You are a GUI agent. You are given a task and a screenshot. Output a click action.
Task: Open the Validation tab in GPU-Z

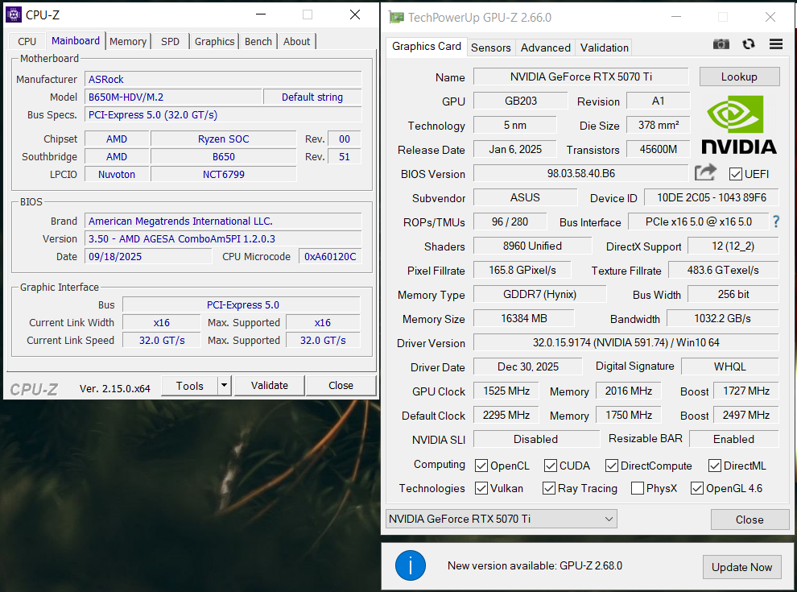click(x=605, y=48)
